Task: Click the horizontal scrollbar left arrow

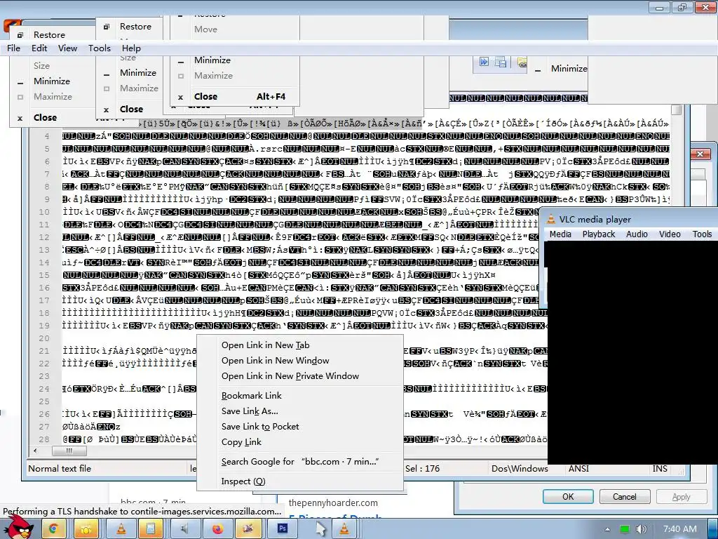Action: point(35,451)
